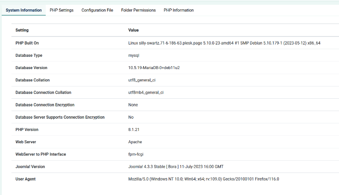Select the Database Connection Collation label
Image resolution: width=339 pixels, height=195 pixels.
pyautogui.click(x=43, y=92)
